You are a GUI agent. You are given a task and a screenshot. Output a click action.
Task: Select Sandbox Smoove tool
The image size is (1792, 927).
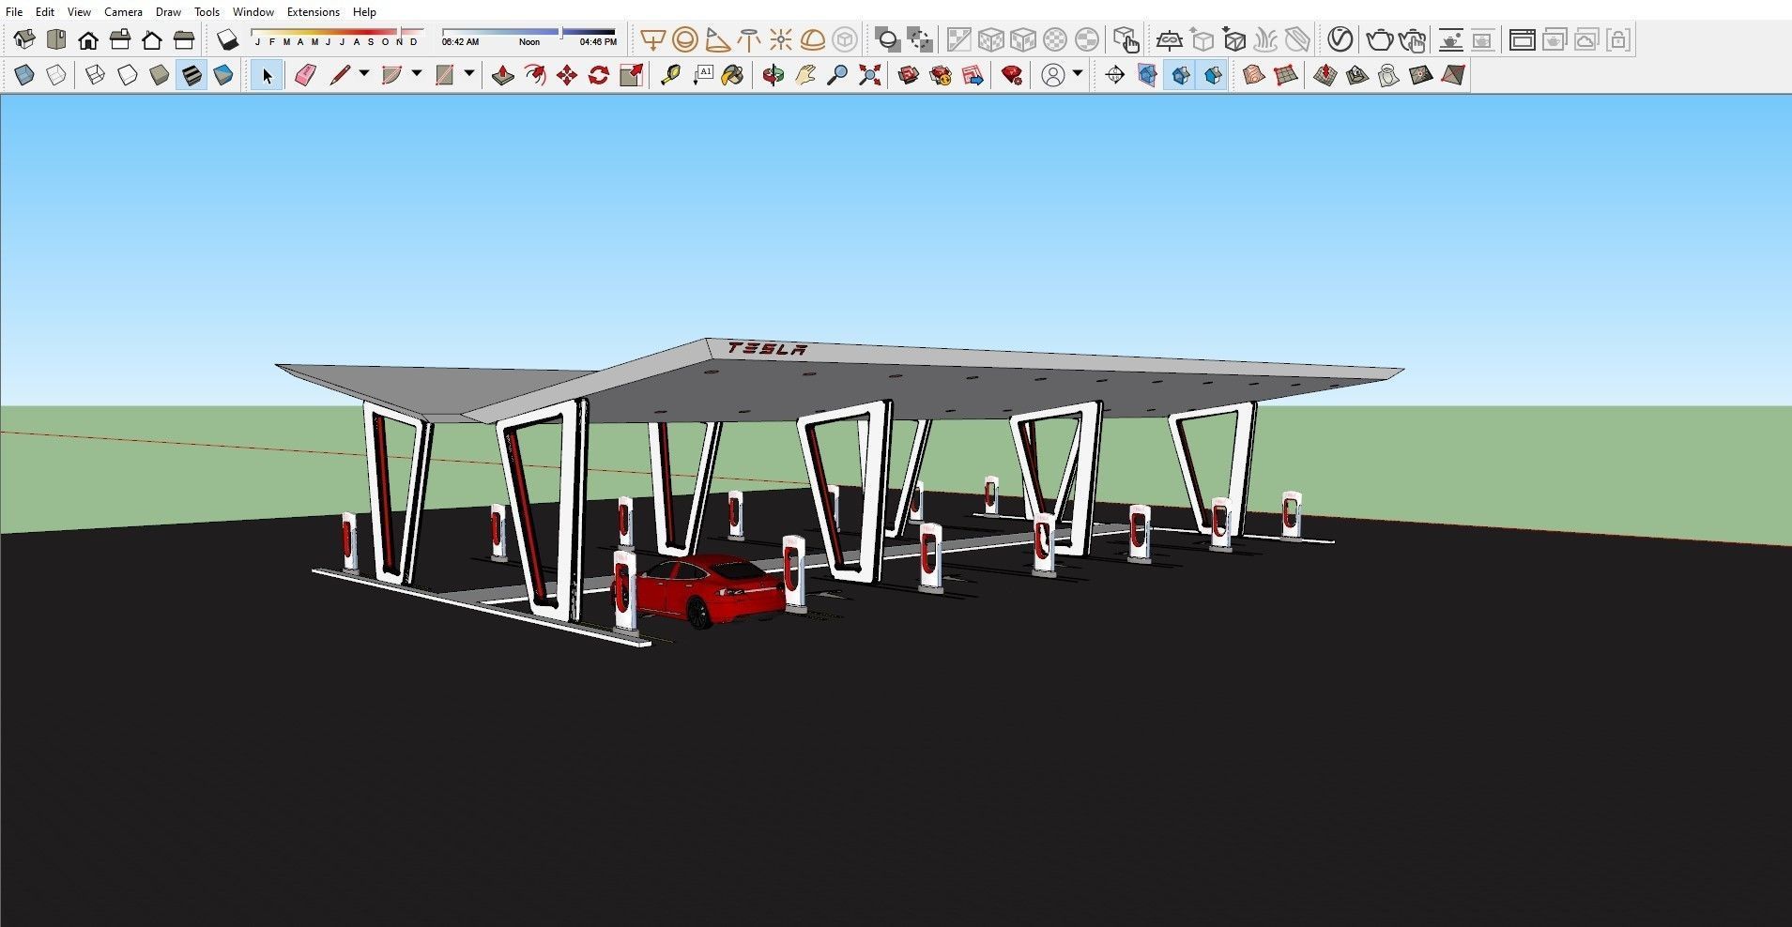[x=1325, y=75]
